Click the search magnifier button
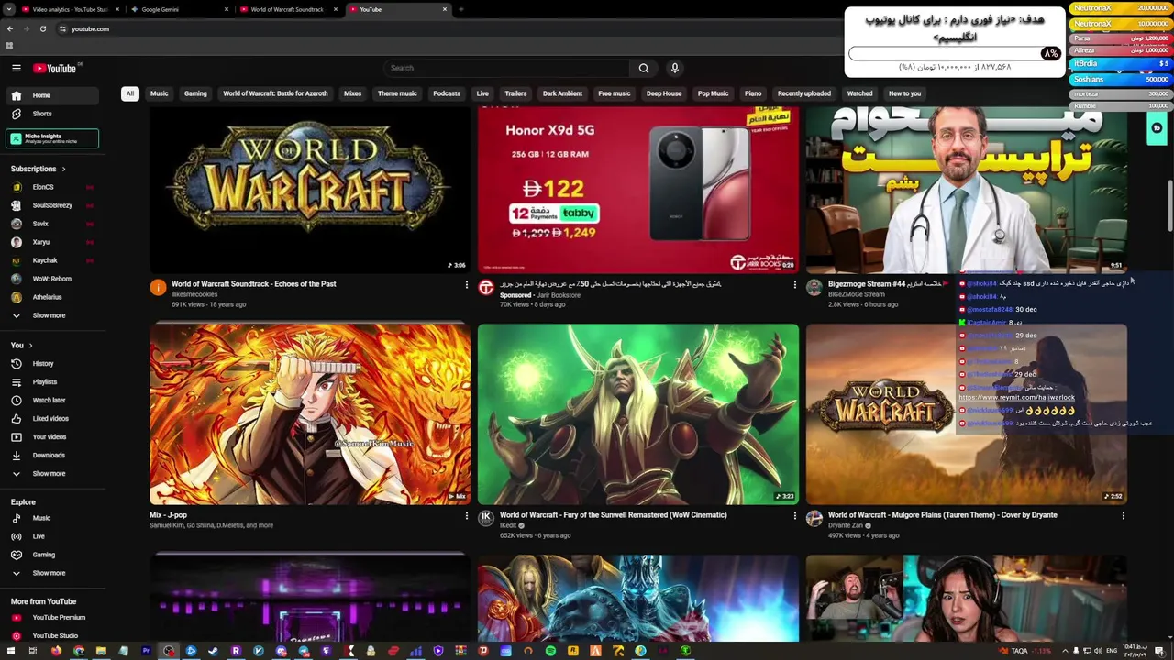 click(643, 68)
